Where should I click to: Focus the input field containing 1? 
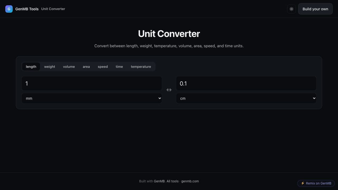click(x=92, y=83)
